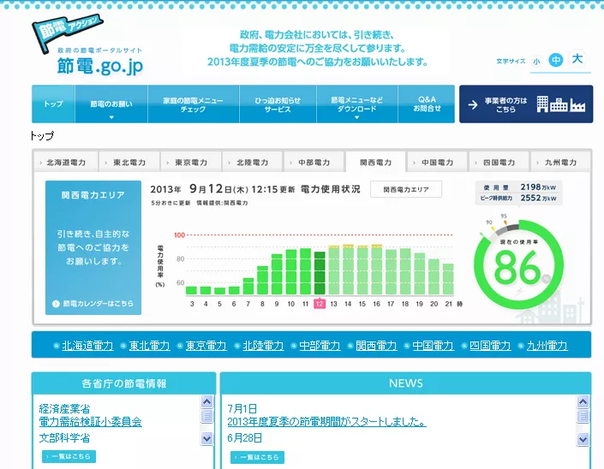Click the トップ breadcrumb text
Viewport: 604px width, 469px height.
[x=42, y=136]
